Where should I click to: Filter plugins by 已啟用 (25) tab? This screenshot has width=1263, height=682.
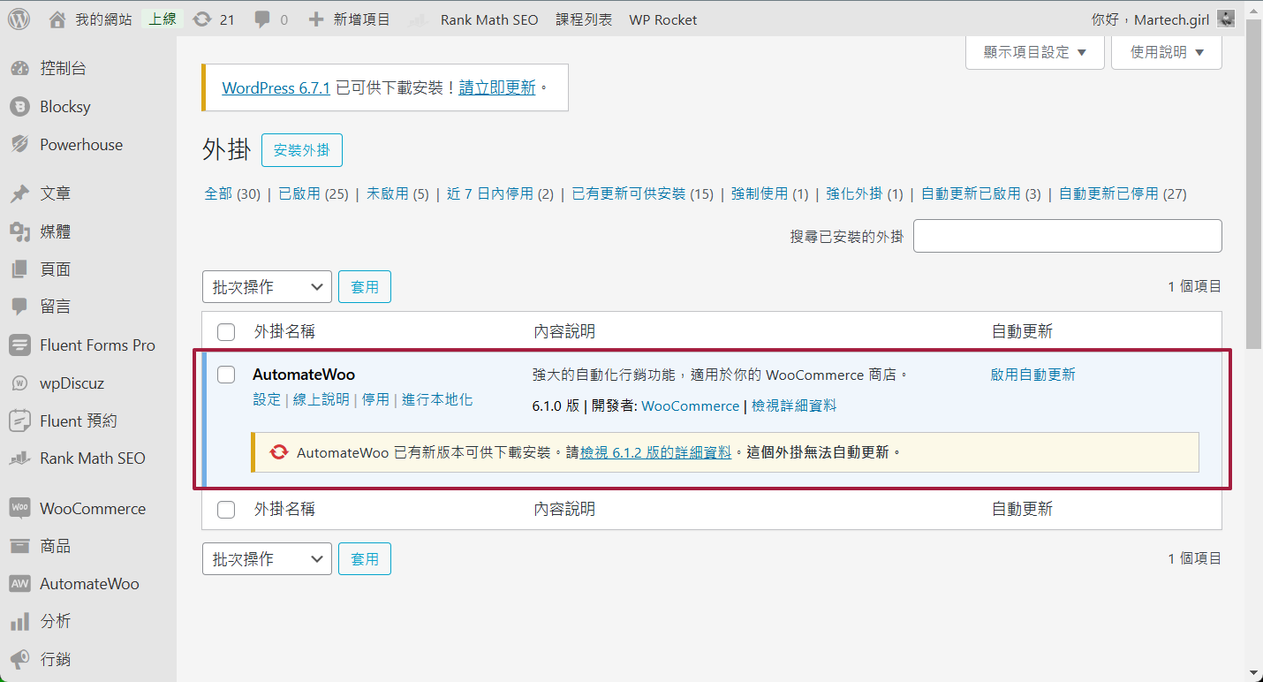tap(313, 193)
